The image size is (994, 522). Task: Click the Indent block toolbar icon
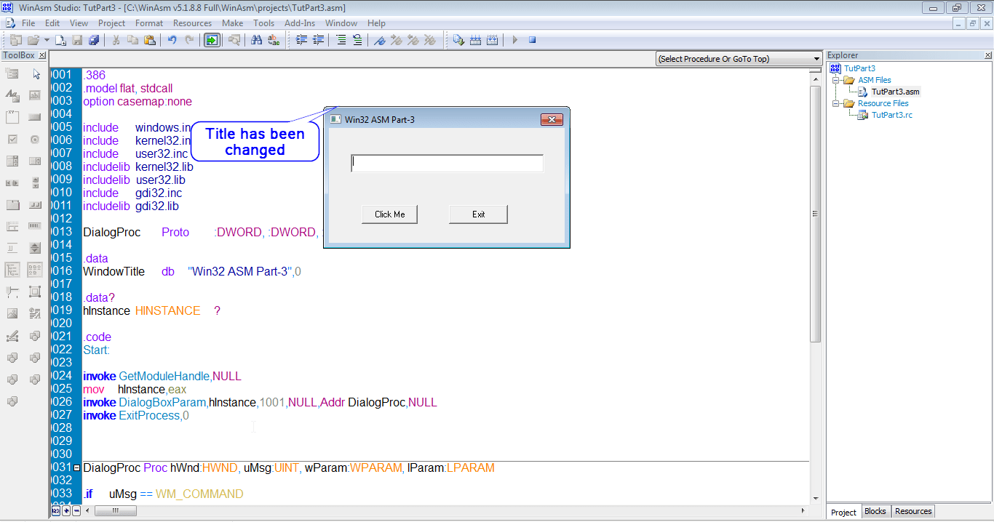click(301, 40)
